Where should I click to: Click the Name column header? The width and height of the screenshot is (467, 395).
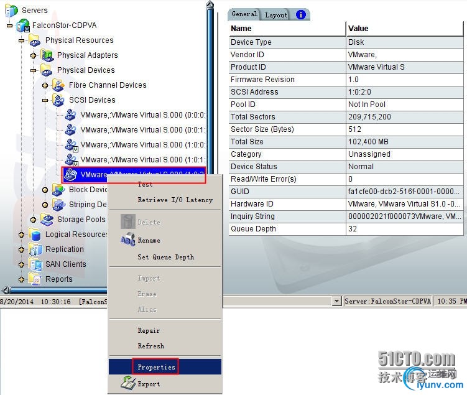coord(287,28)
